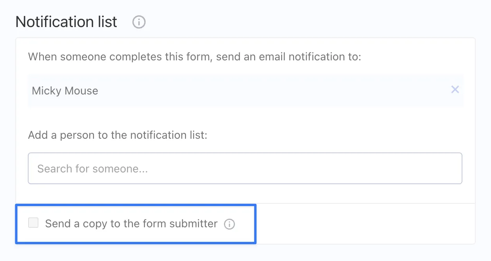Screen dimensions: 491x261
Task: Click the info icon next to form submitter option
Action: click(229, 224)
